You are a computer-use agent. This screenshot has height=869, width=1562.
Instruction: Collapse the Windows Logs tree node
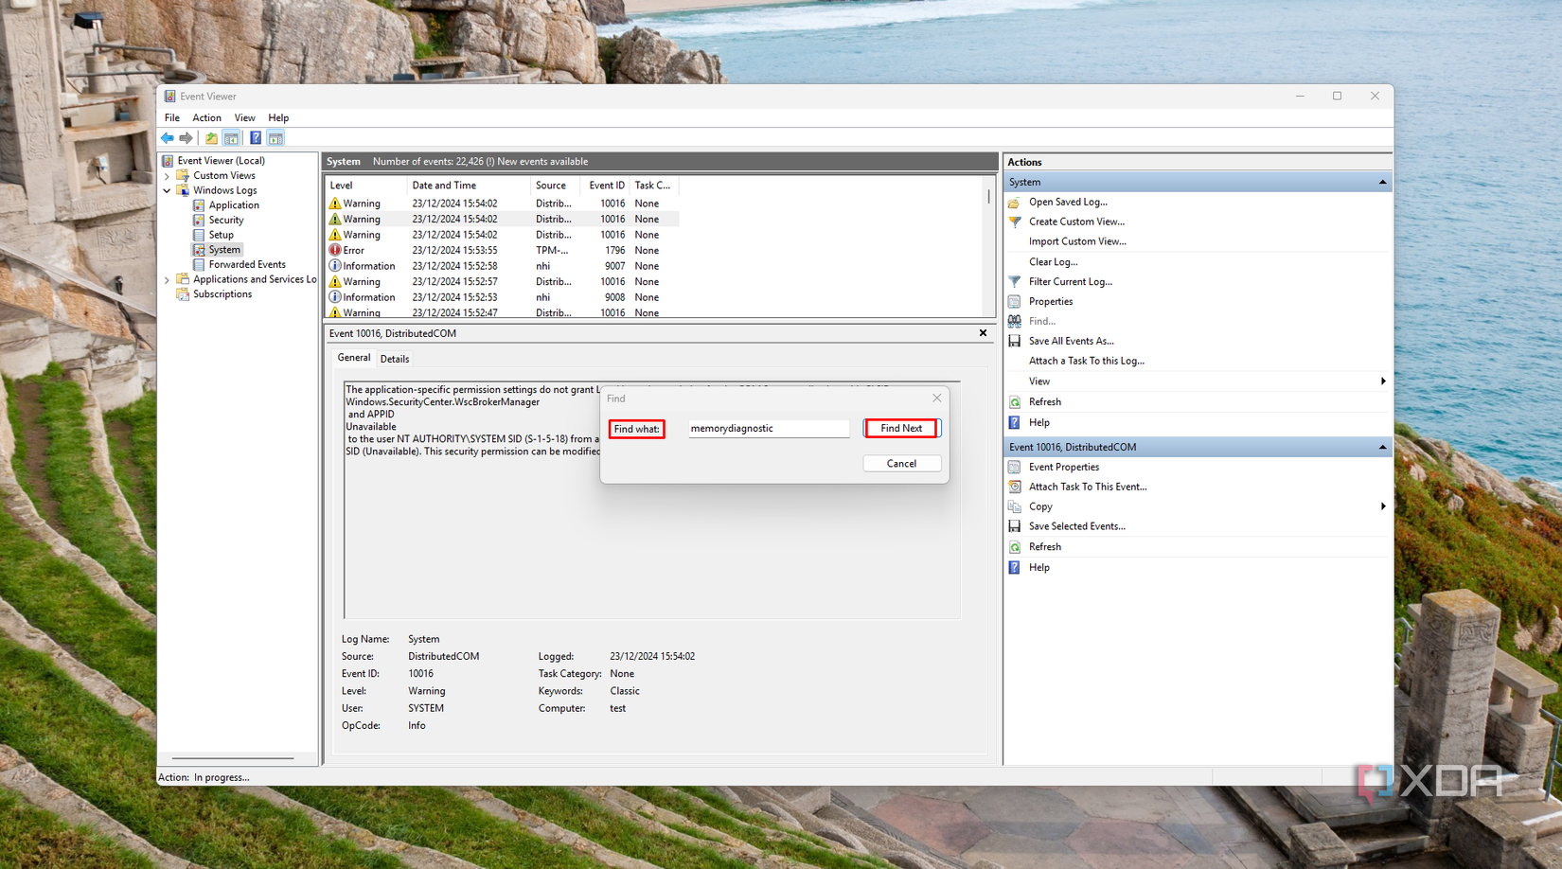pyautogui.click(x=168, y=190)
